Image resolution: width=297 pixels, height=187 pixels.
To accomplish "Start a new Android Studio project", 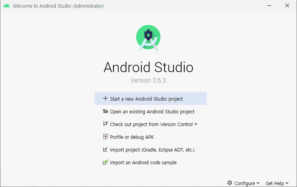I will 151,98.
